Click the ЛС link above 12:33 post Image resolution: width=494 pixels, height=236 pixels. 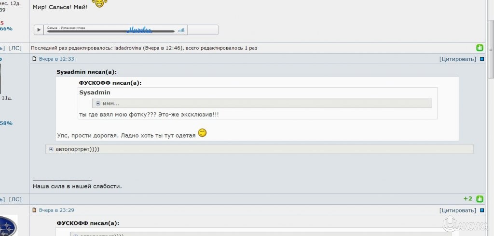[x=15, y=48]
